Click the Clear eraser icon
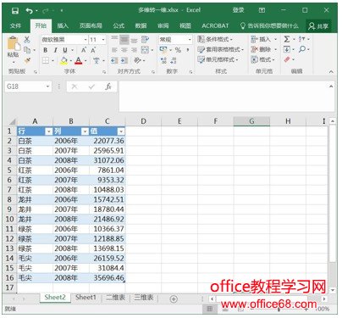 [x=287, y=59]
